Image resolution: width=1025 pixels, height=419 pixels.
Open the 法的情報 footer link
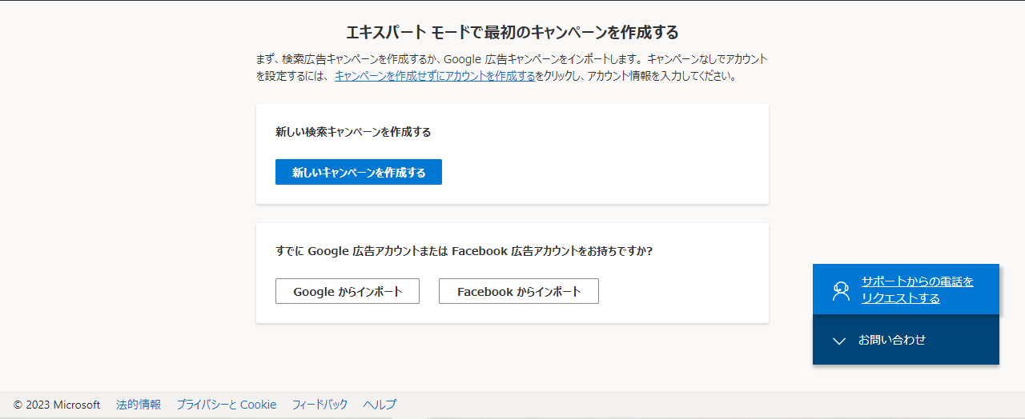pos(139,405)
